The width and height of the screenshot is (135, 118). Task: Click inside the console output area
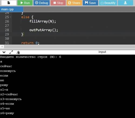pyautogui.click(x=67, y=86)
